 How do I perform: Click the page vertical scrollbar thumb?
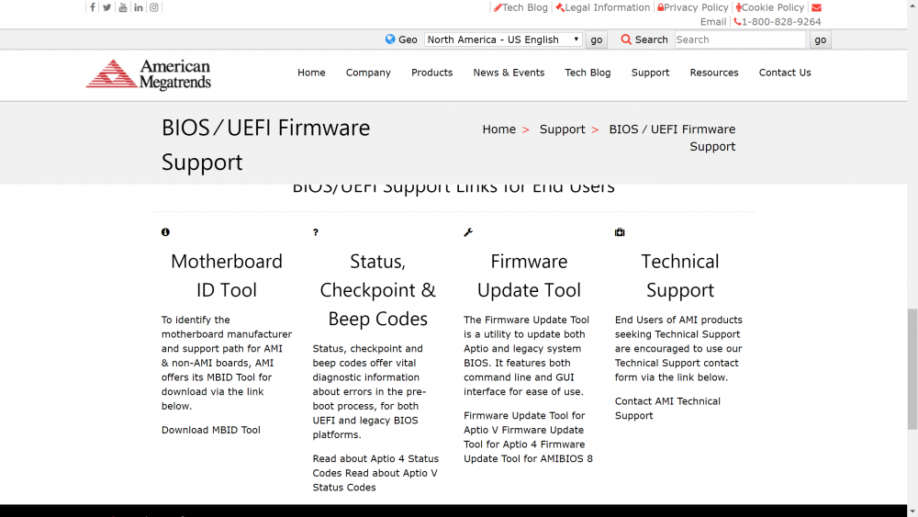pyautogui.click(x=912, y=369)
